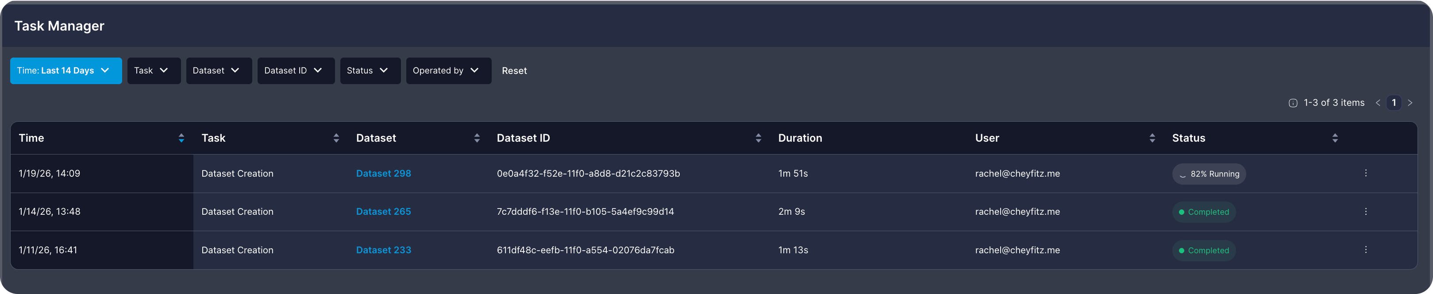Viewport: 1433px width, 294px height.
Task: Sort the Task column
Action: click(336, 138)
